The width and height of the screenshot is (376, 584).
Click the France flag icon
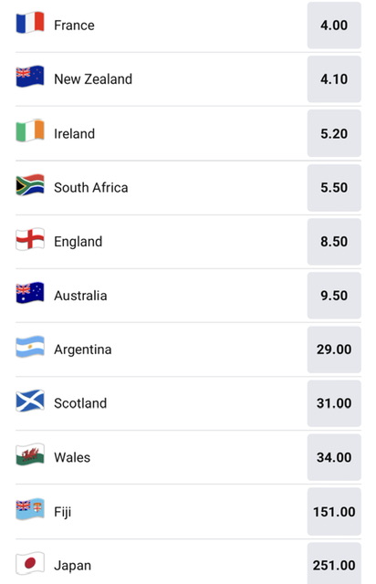coord(30,23)
